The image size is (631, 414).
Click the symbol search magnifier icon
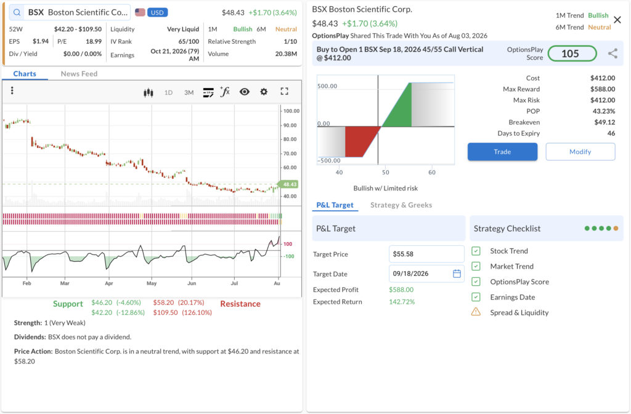click(x=17, y=12)
